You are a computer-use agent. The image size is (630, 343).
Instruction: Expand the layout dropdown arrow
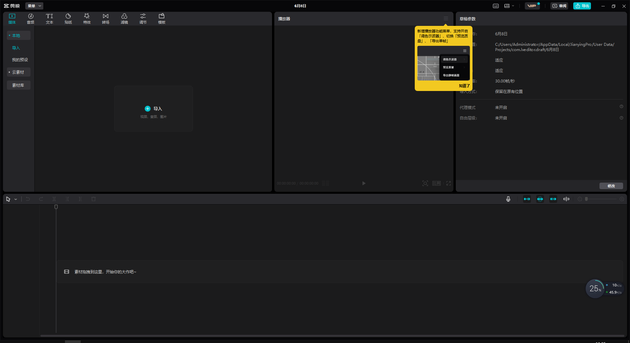[x=513, y=6]
